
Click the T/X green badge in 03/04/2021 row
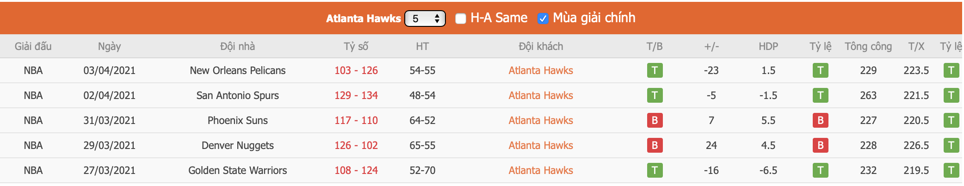951,70
